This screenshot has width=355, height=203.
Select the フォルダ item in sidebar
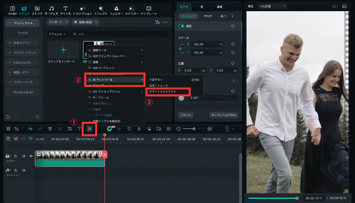[23, 33]
